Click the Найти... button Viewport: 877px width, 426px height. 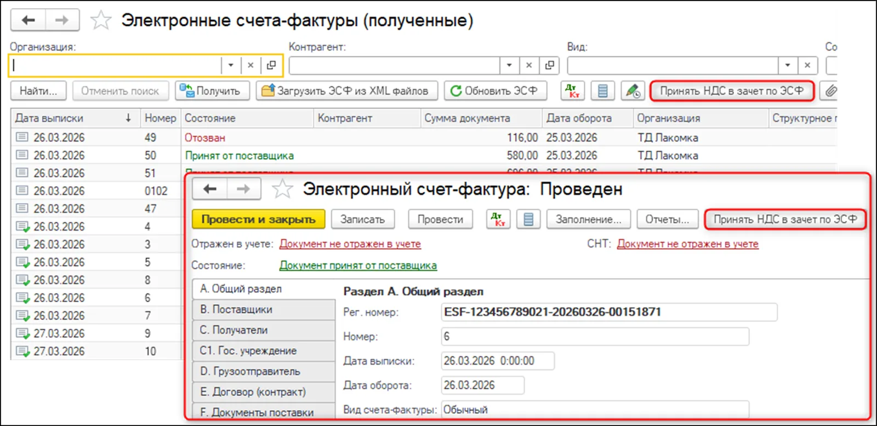tap(38, 91)
